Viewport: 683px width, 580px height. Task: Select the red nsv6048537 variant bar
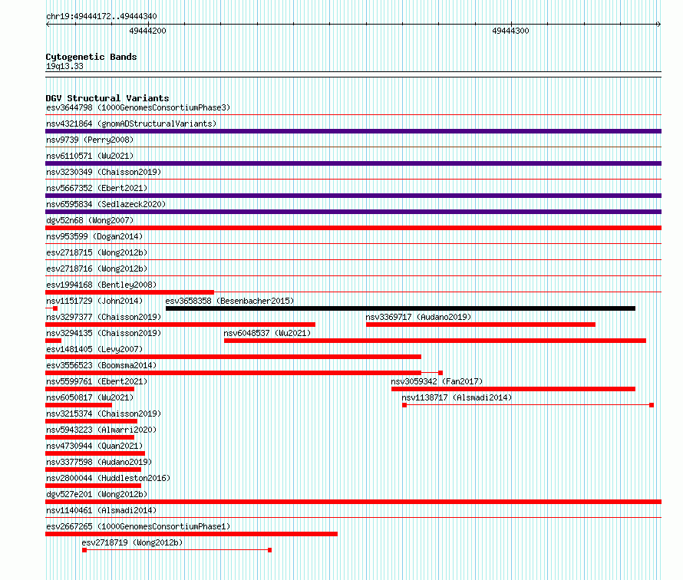(434, 341)
